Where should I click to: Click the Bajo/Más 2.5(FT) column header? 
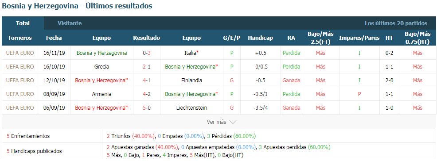[x=320, y=38]
